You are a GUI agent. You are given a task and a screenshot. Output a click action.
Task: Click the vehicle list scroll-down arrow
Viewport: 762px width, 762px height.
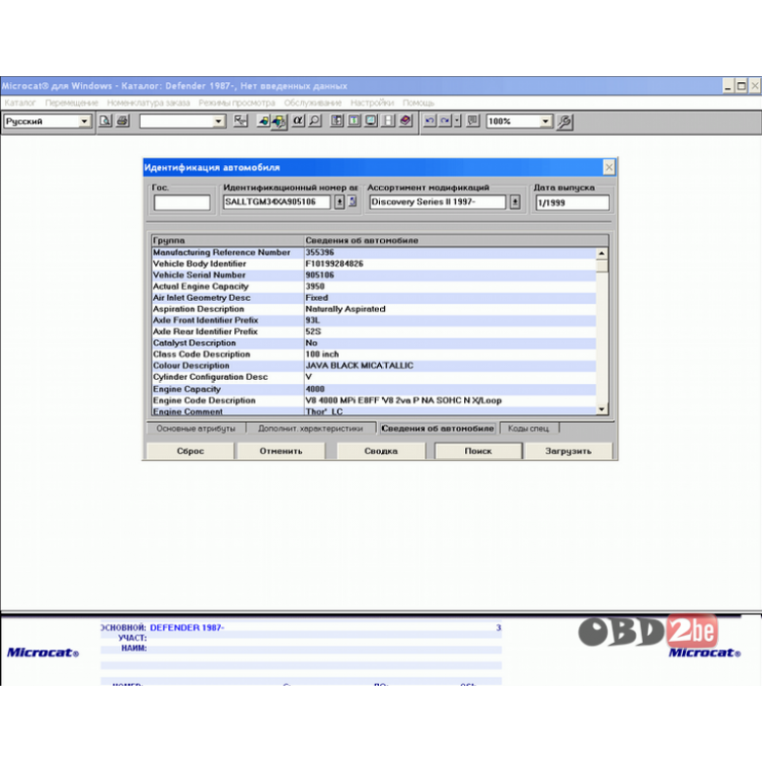(602, 409)
